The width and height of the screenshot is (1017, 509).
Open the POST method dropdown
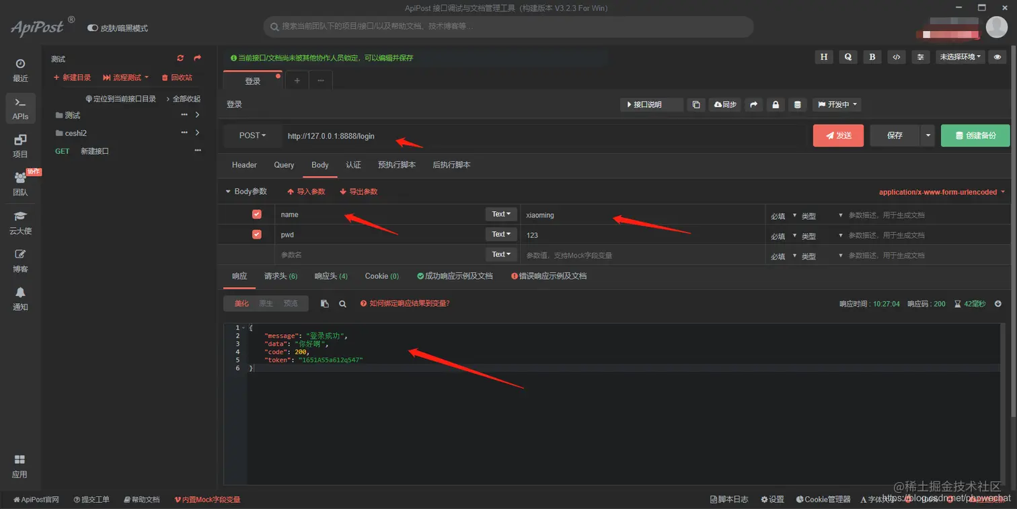point(252,136)
